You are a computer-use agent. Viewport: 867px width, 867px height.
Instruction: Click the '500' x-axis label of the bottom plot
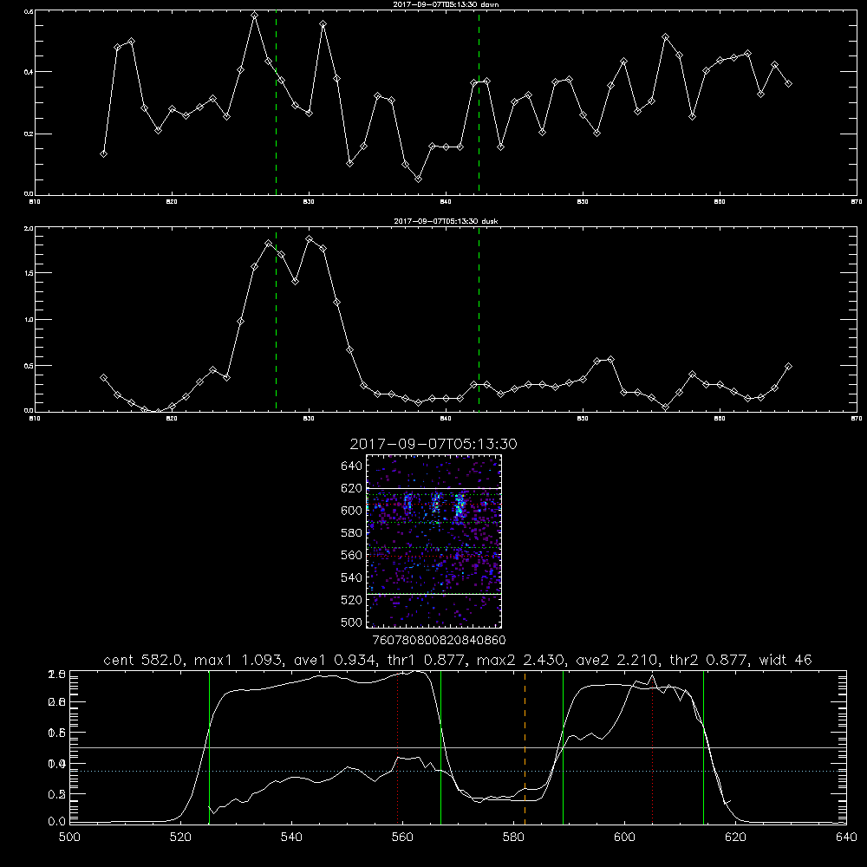point(69,838)
